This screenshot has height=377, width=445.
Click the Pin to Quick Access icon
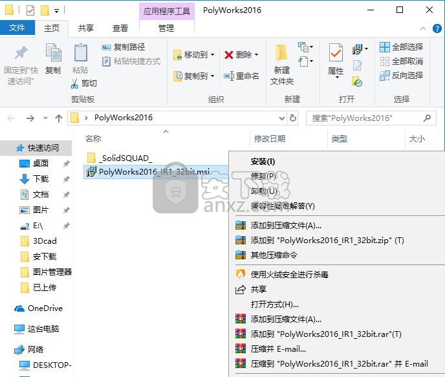pos(21,53)
